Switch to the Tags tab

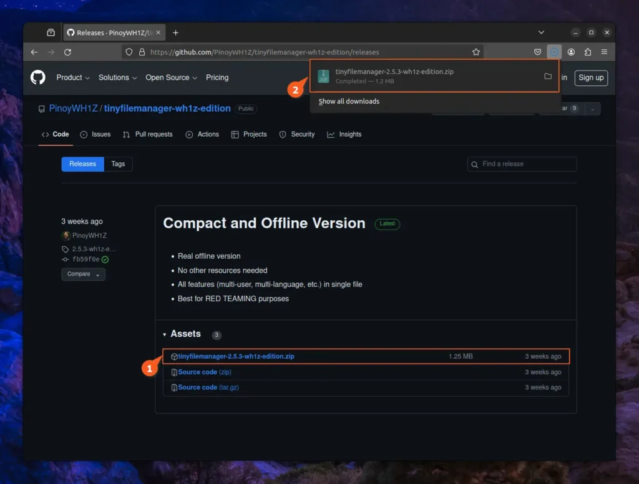click(x=118, y=164)
